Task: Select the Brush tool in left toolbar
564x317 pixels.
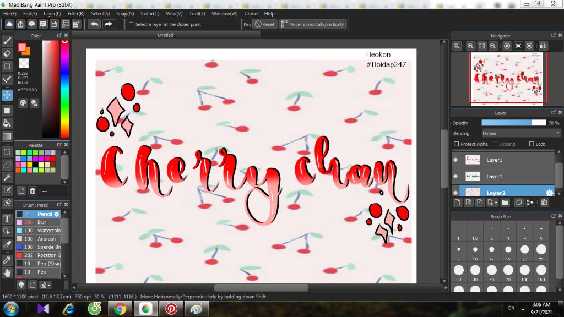Action: (7, 41)
